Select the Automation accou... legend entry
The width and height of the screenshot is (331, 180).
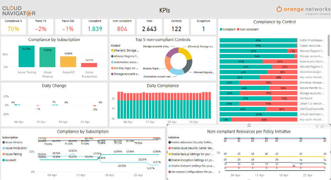click(x=125, y=62)
